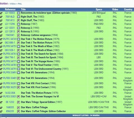Image resolution: width=134 pixels, height=118 pixels.
Task: Click the Wishlist breadcrumb link
Action: click(x=4, y=4)
